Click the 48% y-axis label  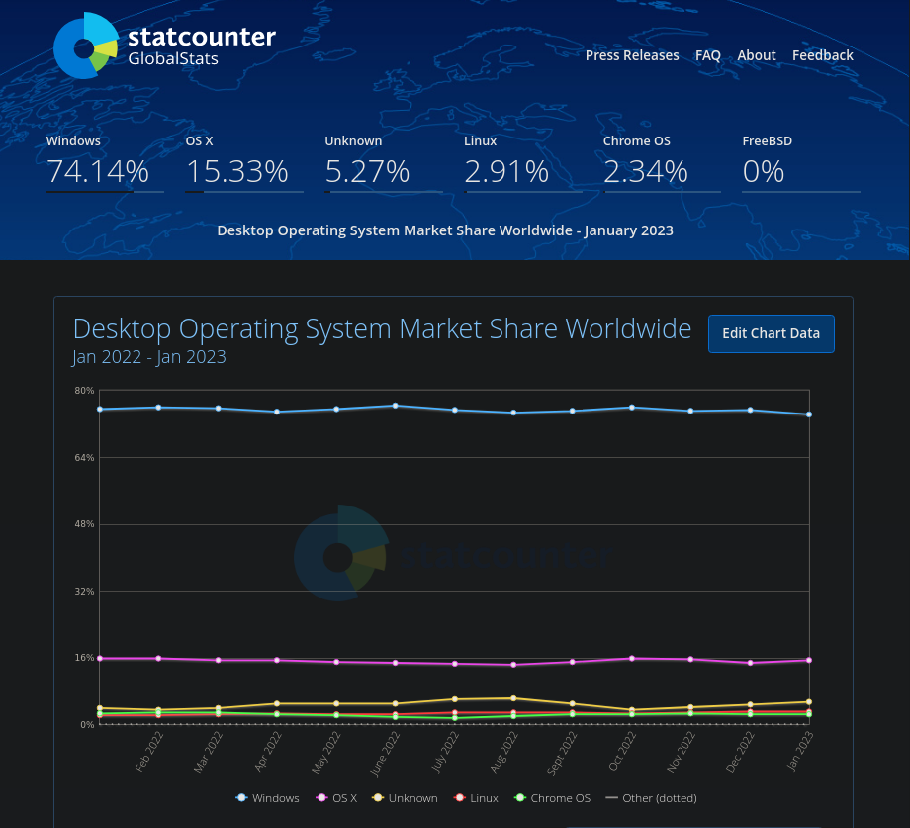[84, 524]
